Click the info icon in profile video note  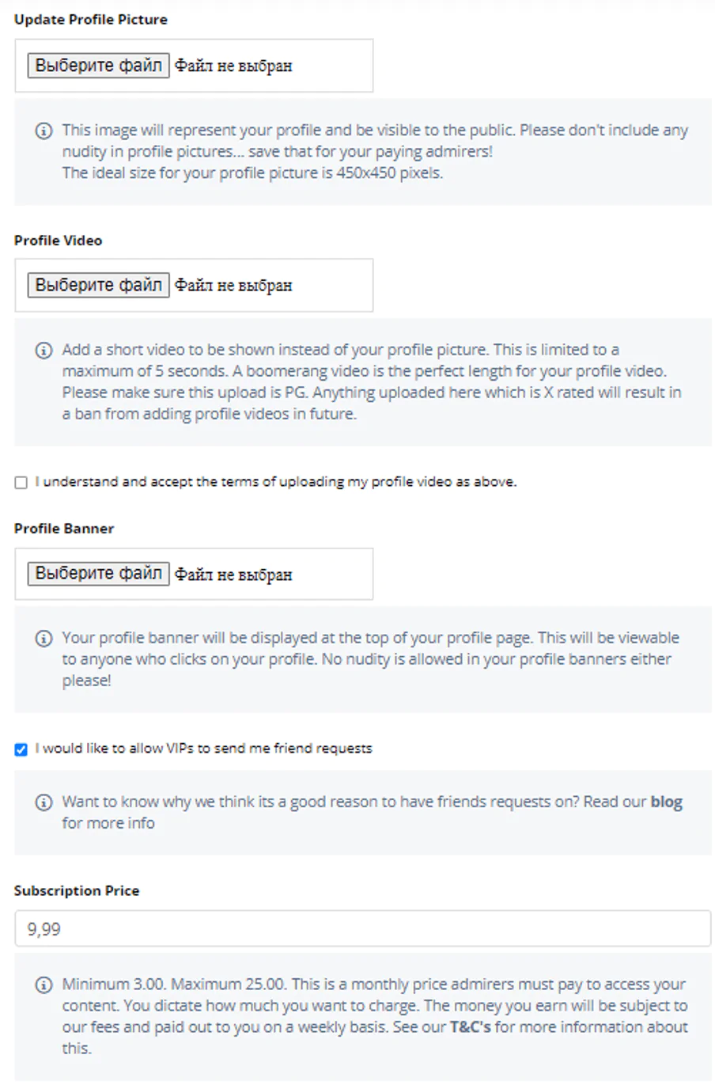coord(44,350)
